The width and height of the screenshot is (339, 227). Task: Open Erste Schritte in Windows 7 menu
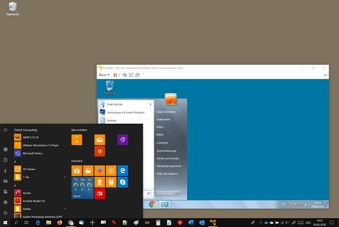(x=126, y=104)
